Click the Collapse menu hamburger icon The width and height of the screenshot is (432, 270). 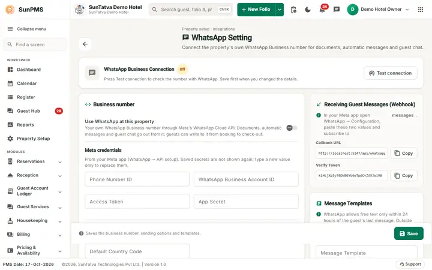pos(10,29)
